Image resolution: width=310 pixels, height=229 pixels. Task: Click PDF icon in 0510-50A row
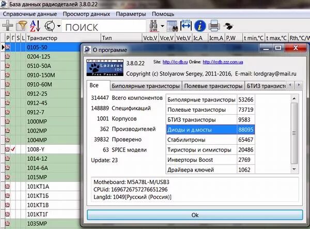coord(7,66)
